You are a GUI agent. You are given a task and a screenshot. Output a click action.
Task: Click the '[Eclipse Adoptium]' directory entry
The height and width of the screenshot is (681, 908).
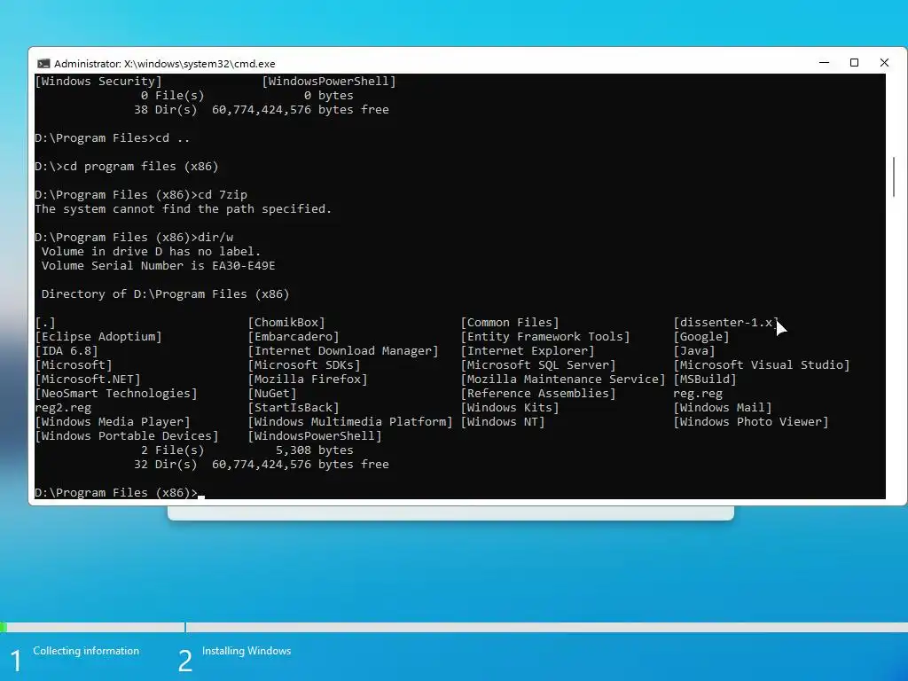coord(98,336)
